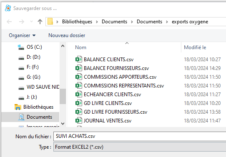Click Excel icon of JOURNAL VENTES.csv
The height and width of the screenshot is (157, 226).
(79, 121)
